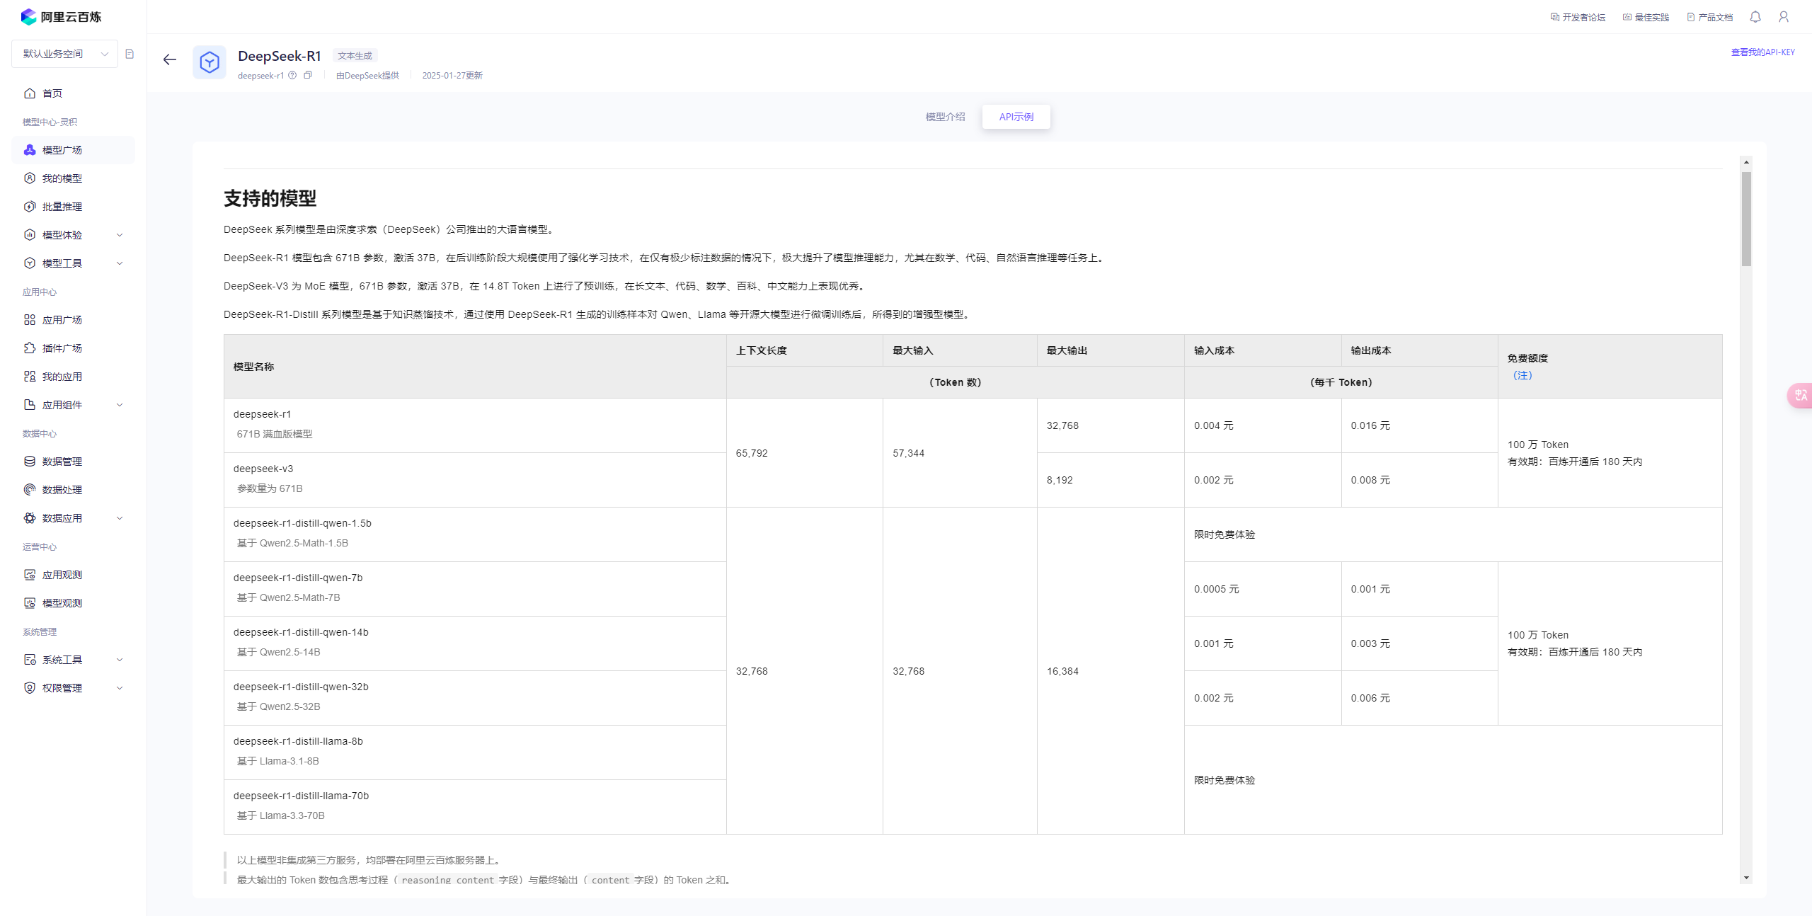The height and width of the screenshot is (916, 1812).
Task: Click the (注) note link
Action: pyautogui.click(x=1523, y=375)
